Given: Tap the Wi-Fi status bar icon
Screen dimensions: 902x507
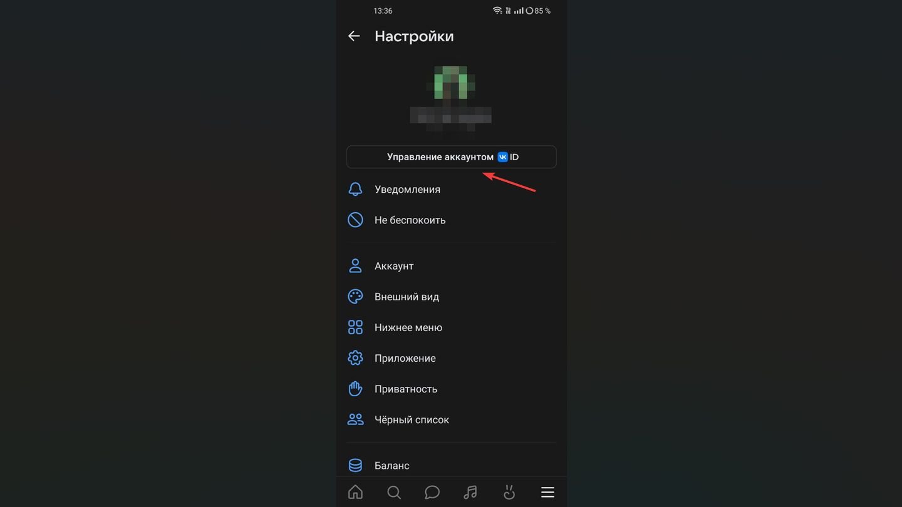Looking at the screenshot, I should (x=497, y=11).
